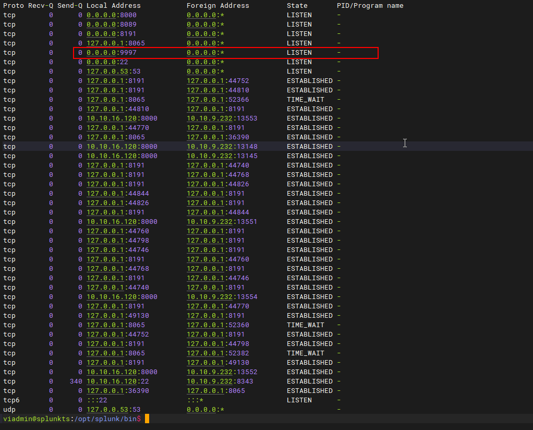Click the Send-Q value 340
The width and height of the screenshot is (533, 430).
pyautogui.click(x=76, y=381)
